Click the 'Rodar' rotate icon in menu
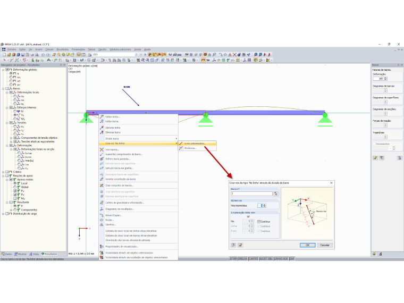 pos(102,220)
